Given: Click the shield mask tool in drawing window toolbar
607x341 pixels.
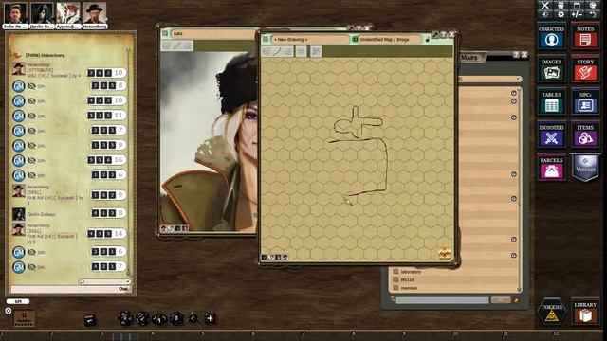Looking at the screenshot, I should (267, 51).
